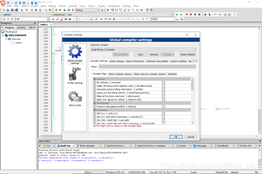This screenshot has height=174, width=262.
Task: Check the Be verbose [--verbose] checkbox
Action: coord(164,83)
